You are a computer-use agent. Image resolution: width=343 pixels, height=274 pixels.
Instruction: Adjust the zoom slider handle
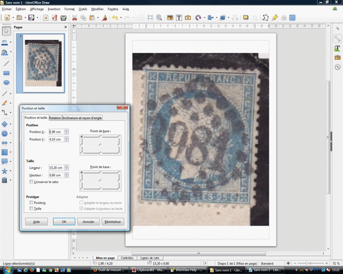coord(307,263)
